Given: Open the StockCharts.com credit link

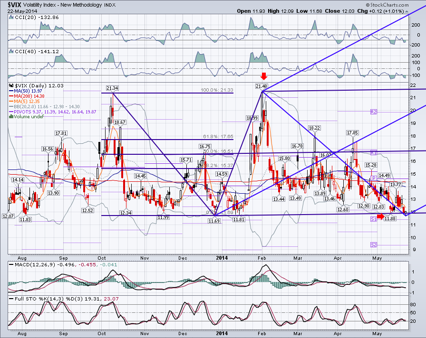Looking at the screenshot, I should (x=387, y=5).
